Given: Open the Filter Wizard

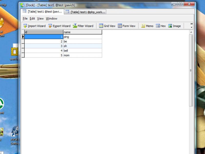Looking at the screenshot, I should 83,26.
